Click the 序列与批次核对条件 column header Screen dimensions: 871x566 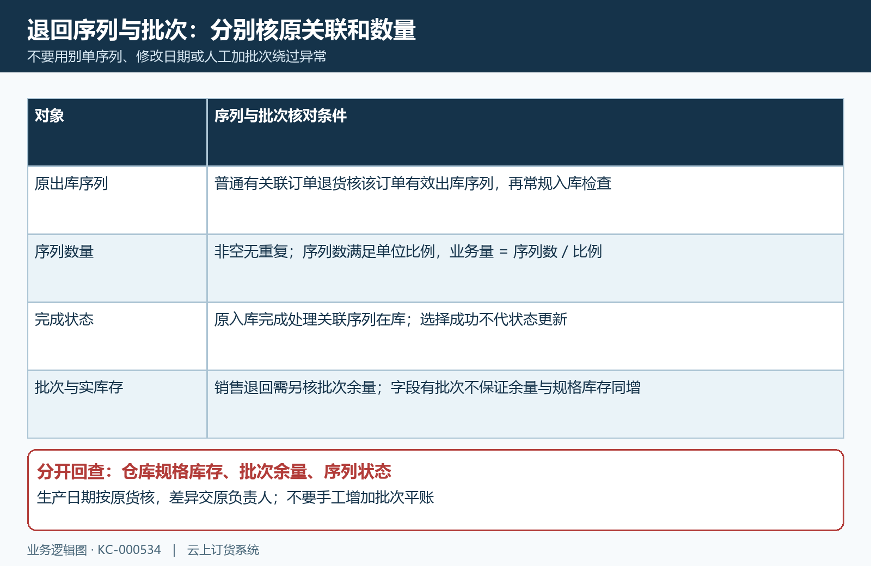pos(525,132)
